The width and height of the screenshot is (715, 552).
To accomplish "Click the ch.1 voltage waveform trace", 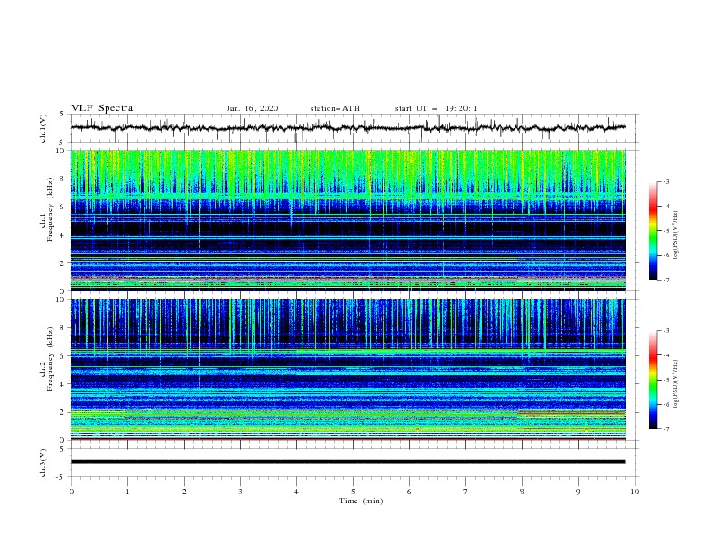I will point(348,128).
